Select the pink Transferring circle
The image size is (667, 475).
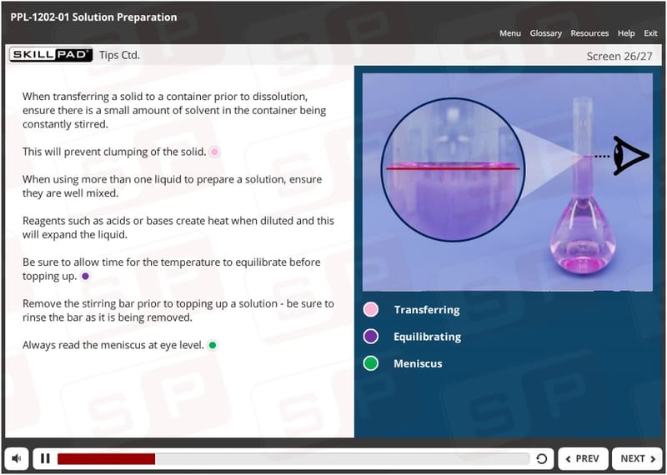(x=371, y=309)
